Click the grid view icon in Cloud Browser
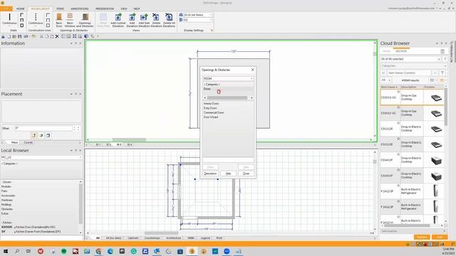Image resolution: width=456 pixels, height=256 pixels. 432,80
